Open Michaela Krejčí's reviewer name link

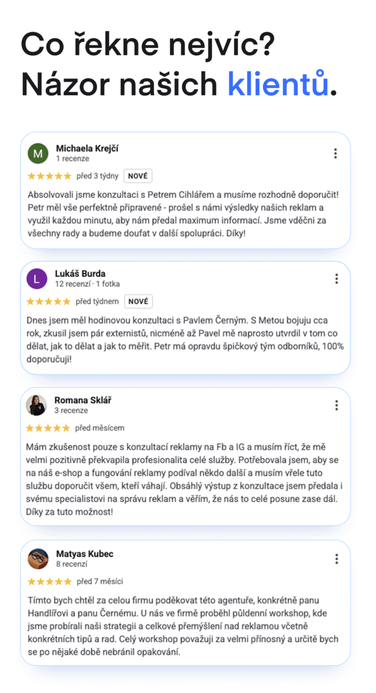tap(87, 148)
